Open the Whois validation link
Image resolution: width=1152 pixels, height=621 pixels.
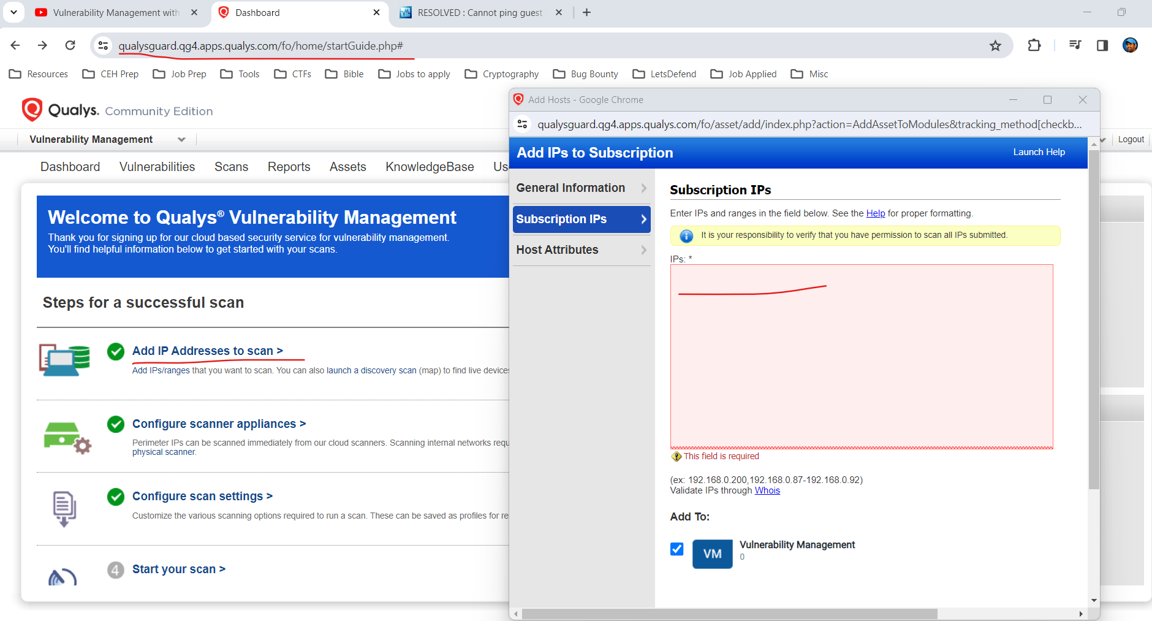[x=767, y=490]
